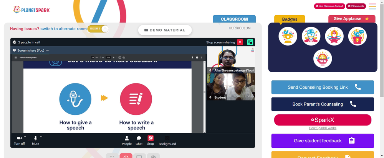The width and height of the screenshot is (384, 158).
Task: Open PDF more actions menu
Action: 202,57
